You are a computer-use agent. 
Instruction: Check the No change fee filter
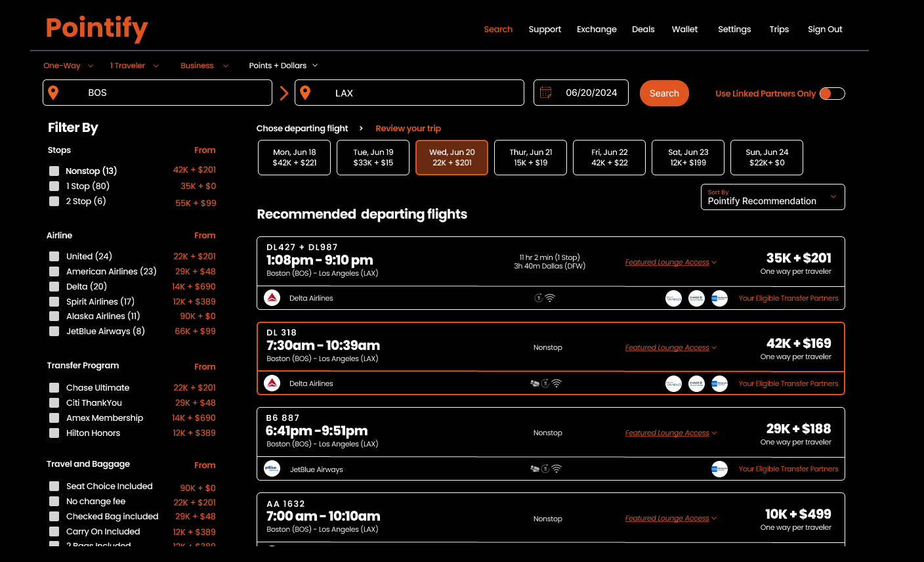[x=54, y=501]
